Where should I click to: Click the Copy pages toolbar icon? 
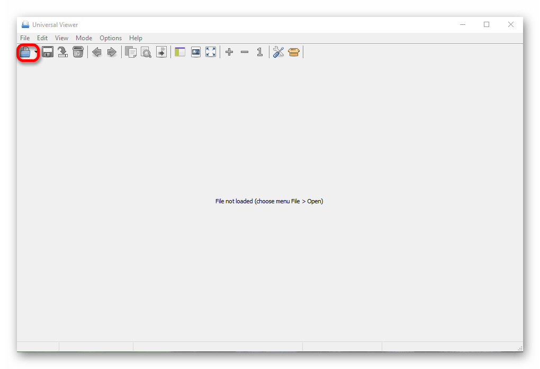click(131, 52)
